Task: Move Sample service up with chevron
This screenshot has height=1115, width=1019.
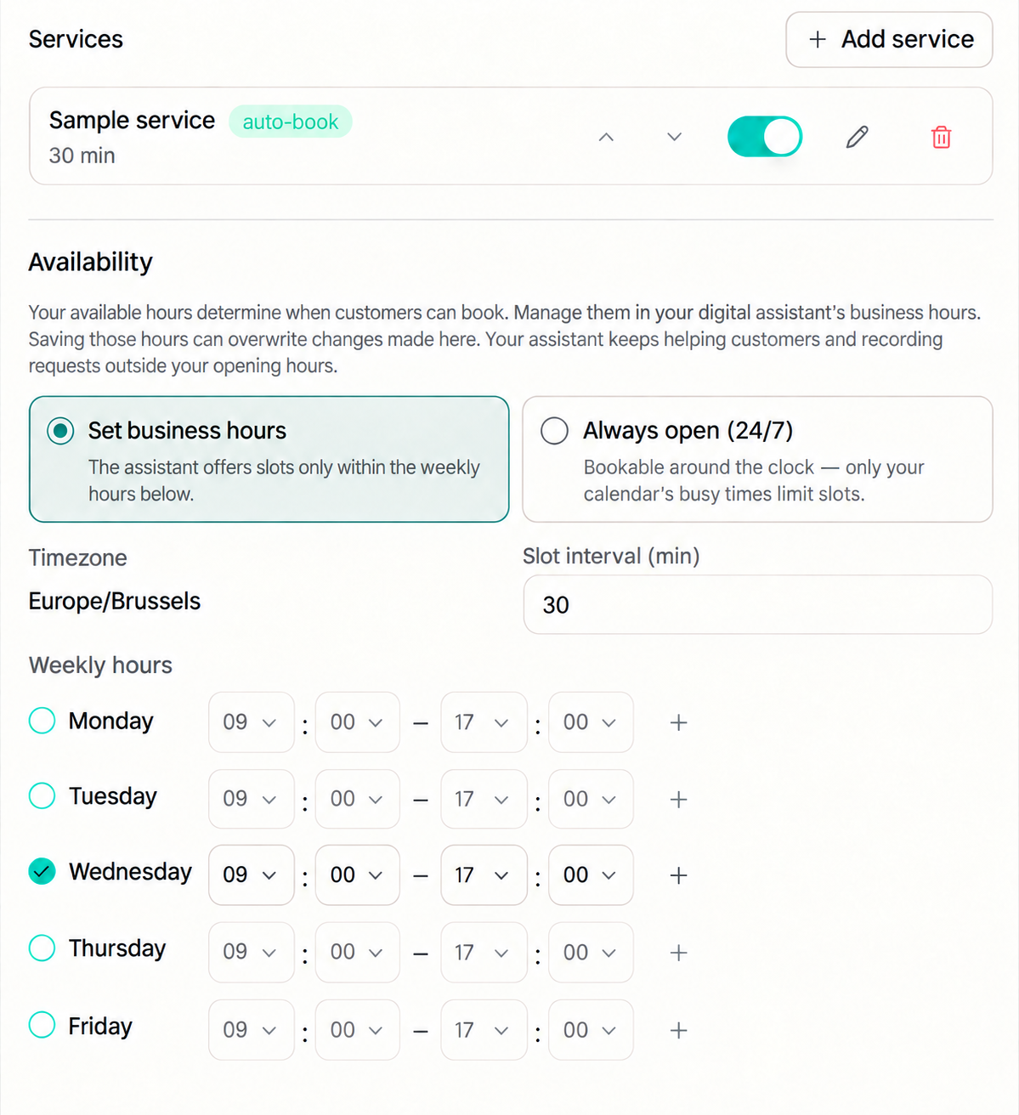Action: pos(606,137)
